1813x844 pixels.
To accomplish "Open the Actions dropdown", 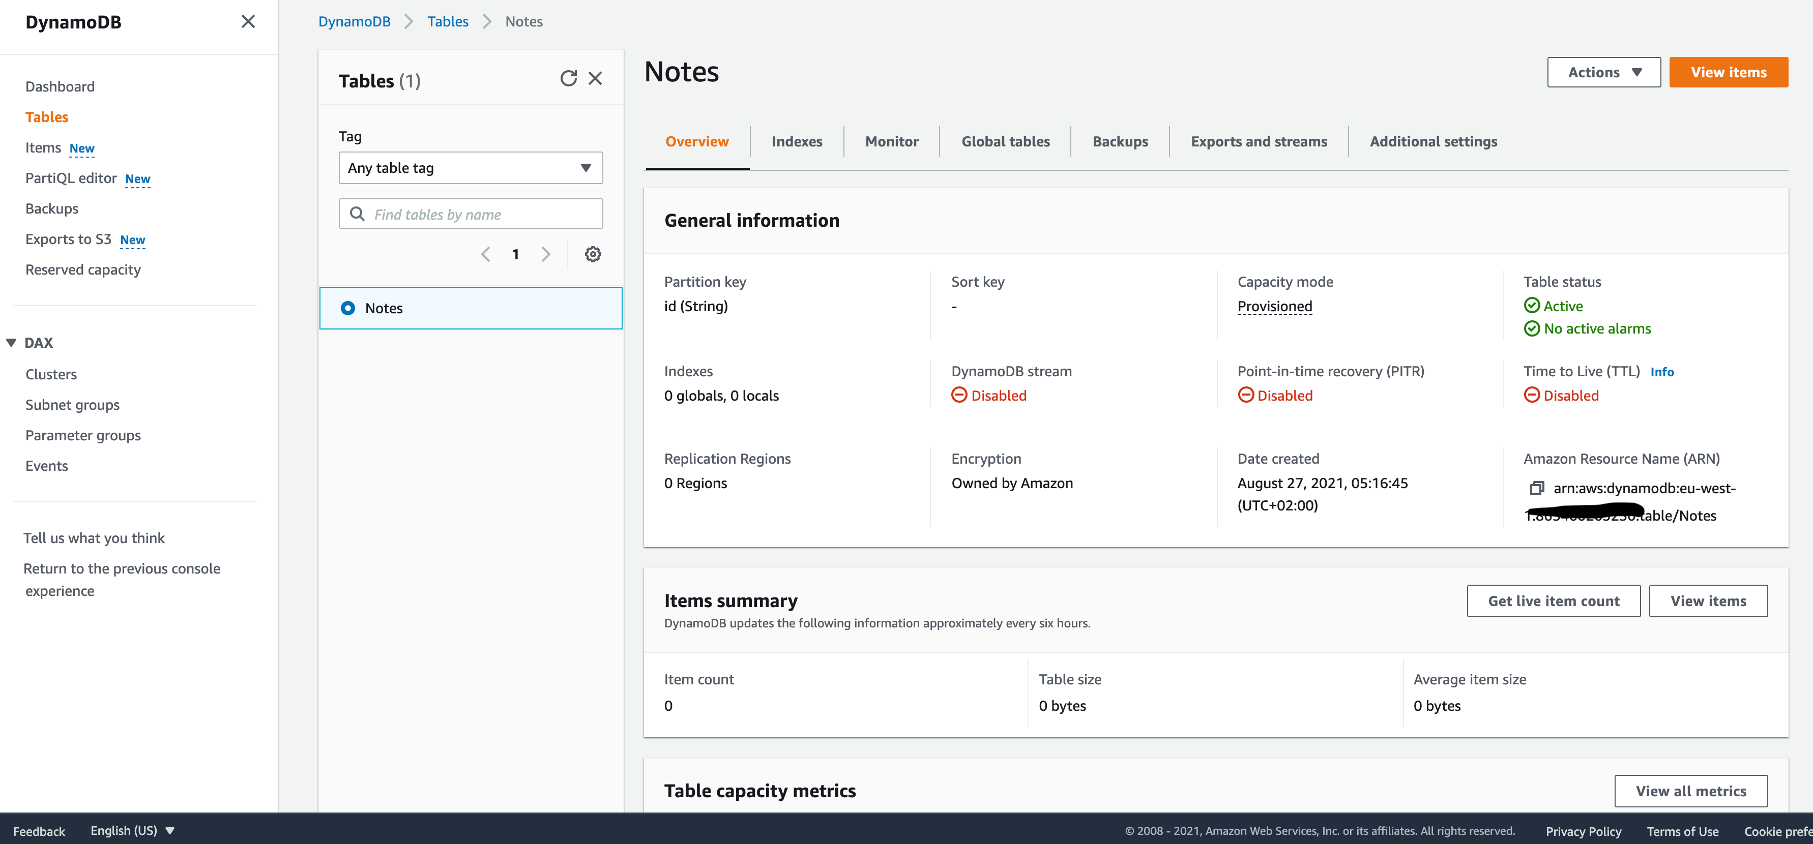I will point(1604,72).
